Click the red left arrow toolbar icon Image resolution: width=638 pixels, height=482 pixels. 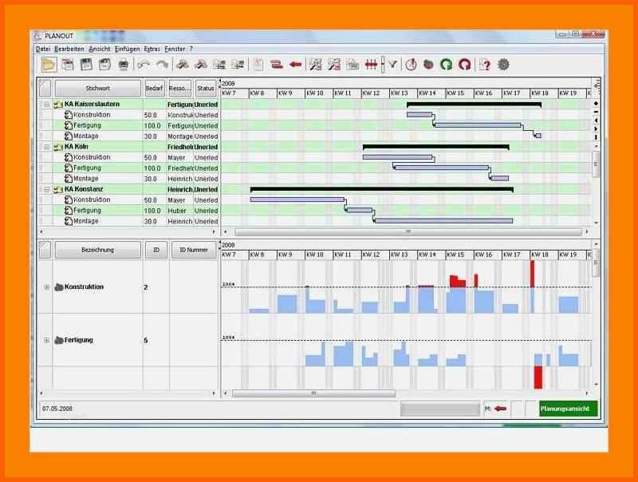(x=295, y=65)
